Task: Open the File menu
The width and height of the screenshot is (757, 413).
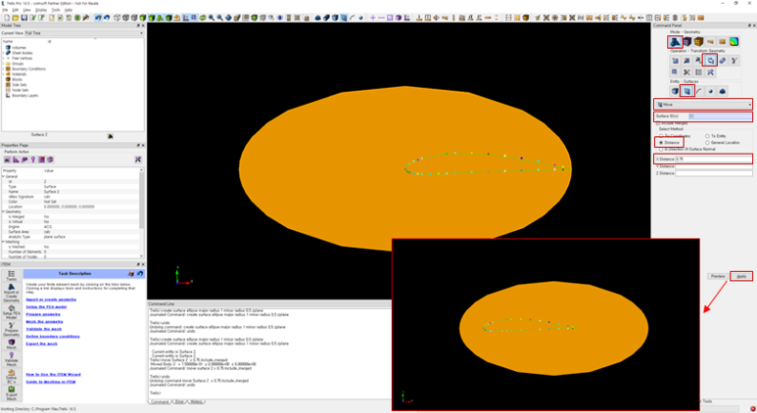Action: (5, 10)
